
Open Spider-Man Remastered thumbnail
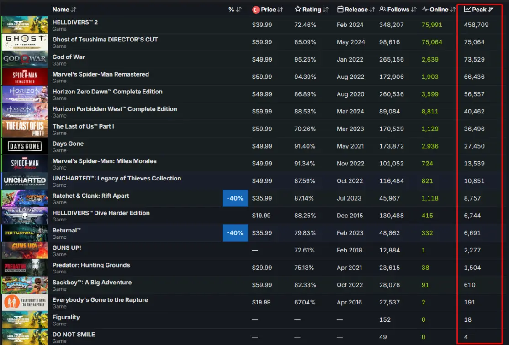[x=25, y=77]
